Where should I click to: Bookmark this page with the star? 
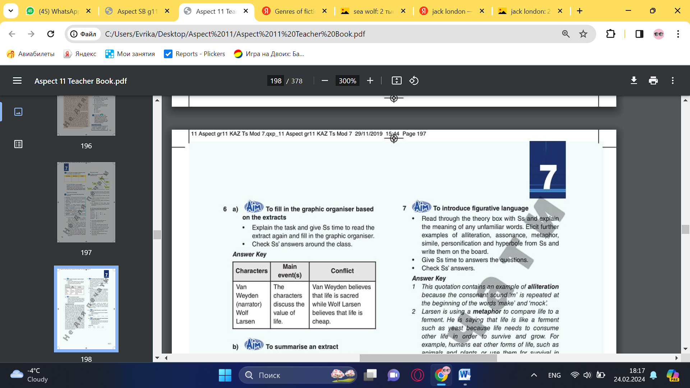[583, 34]
